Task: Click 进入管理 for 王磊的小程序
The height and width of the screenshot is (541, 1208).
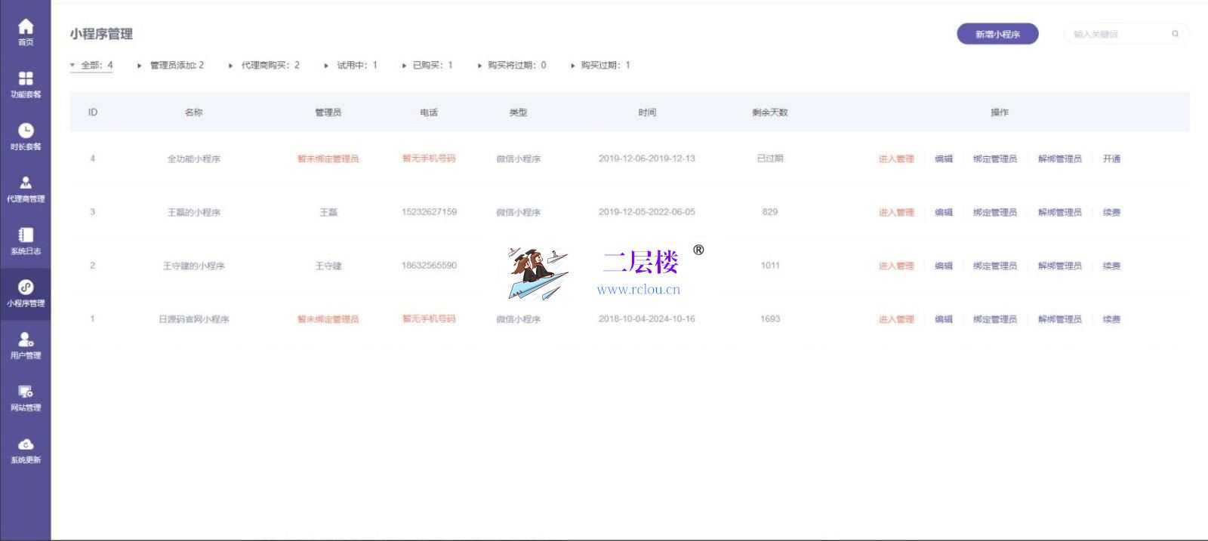Action: pos(896,213)
